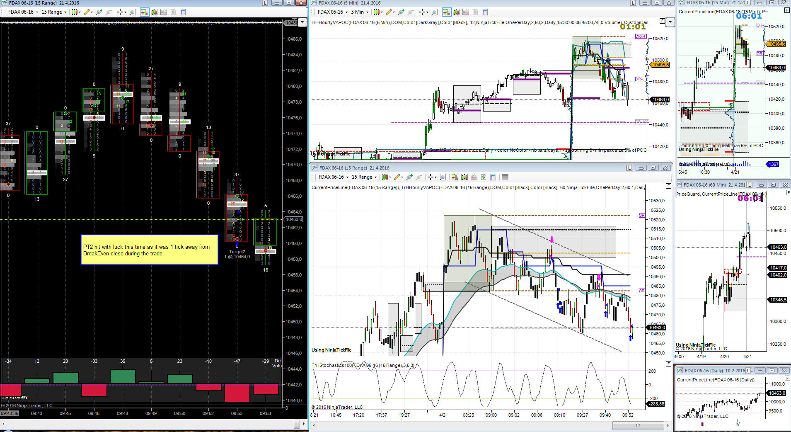Open strategies icon in 5 Min chart toolbar
Viewport: 791px width, 432px height.
[466, 12]
